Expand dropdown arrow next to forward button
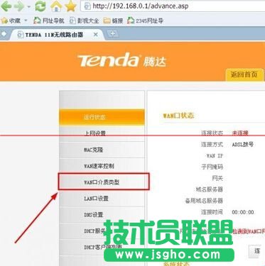265x266 pixels. (x=29, y=7)
